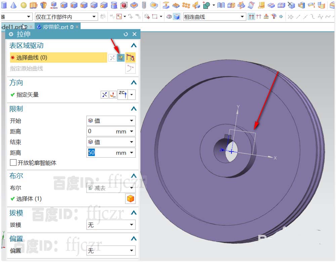Collapse the 拔模 section

[x=134, y=213]
